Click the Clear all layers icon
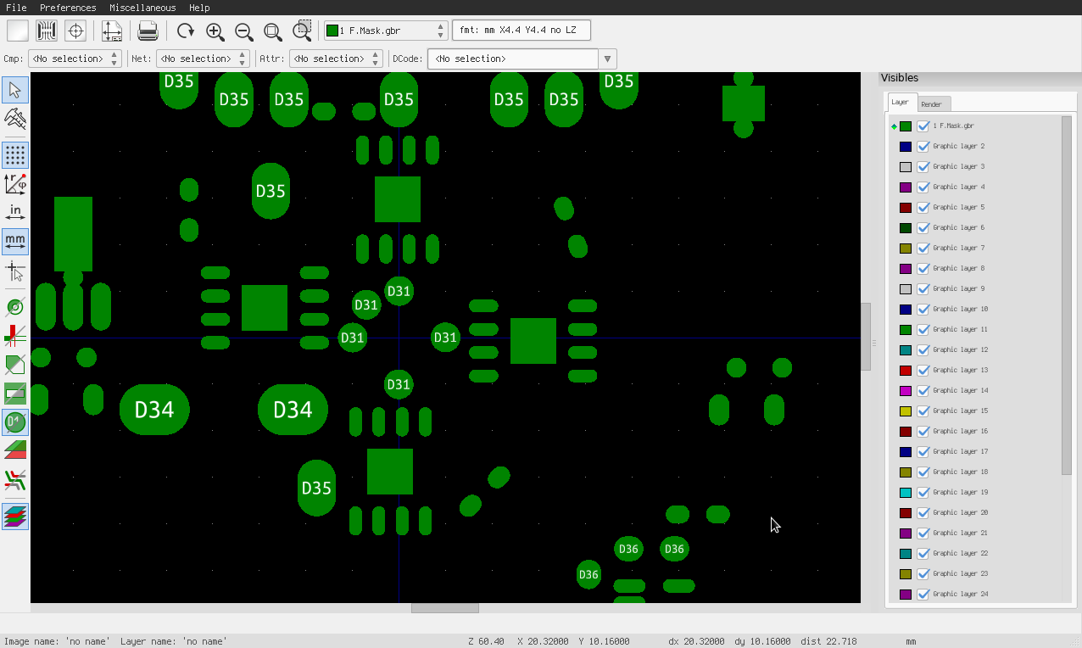This screenshot has height=648, width=1082. pos(18,31)
